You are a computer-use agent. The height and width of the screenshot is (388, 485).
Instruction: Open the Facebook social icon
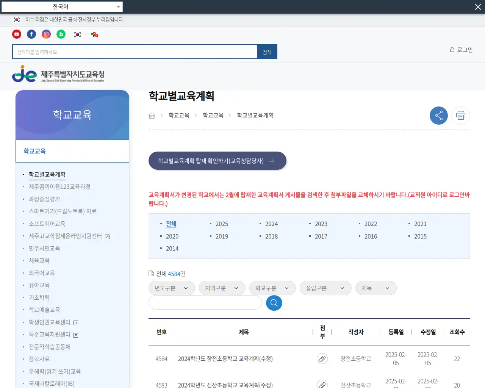tap(31, 34)
